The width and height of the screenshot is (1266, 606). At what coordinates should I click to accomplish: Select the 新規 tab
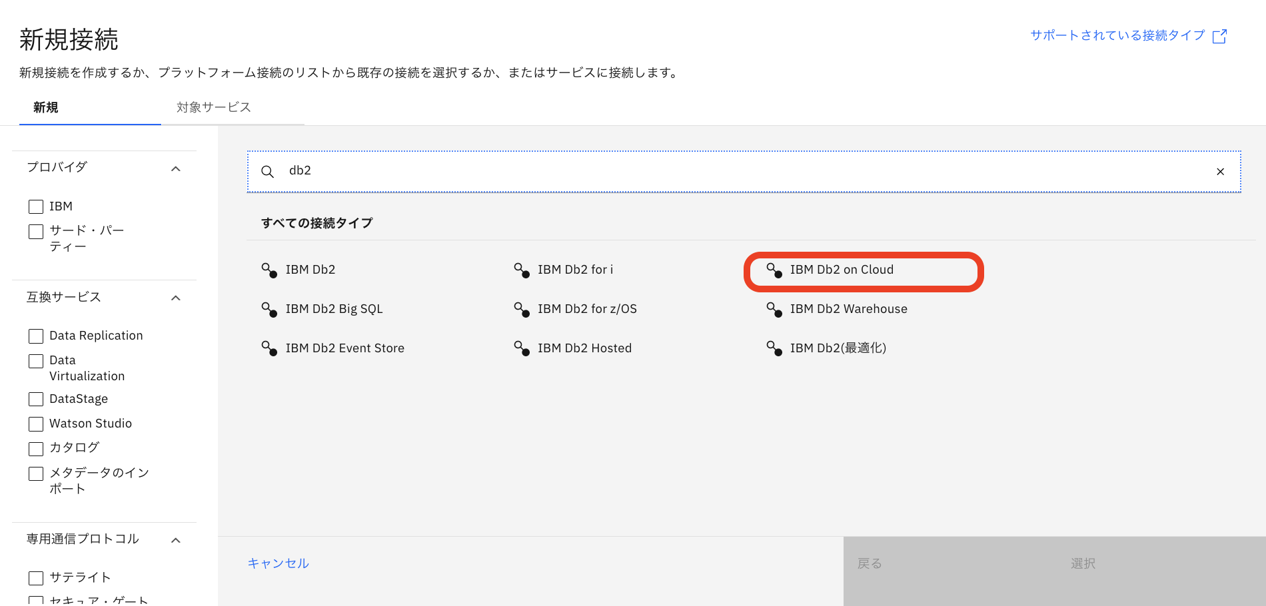click(x=45, y=107)
